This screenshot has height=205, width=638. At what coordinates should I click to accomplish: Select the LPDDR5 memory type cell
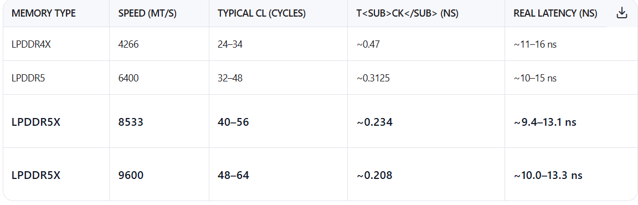pyautogui.click(x=28, y=78)
